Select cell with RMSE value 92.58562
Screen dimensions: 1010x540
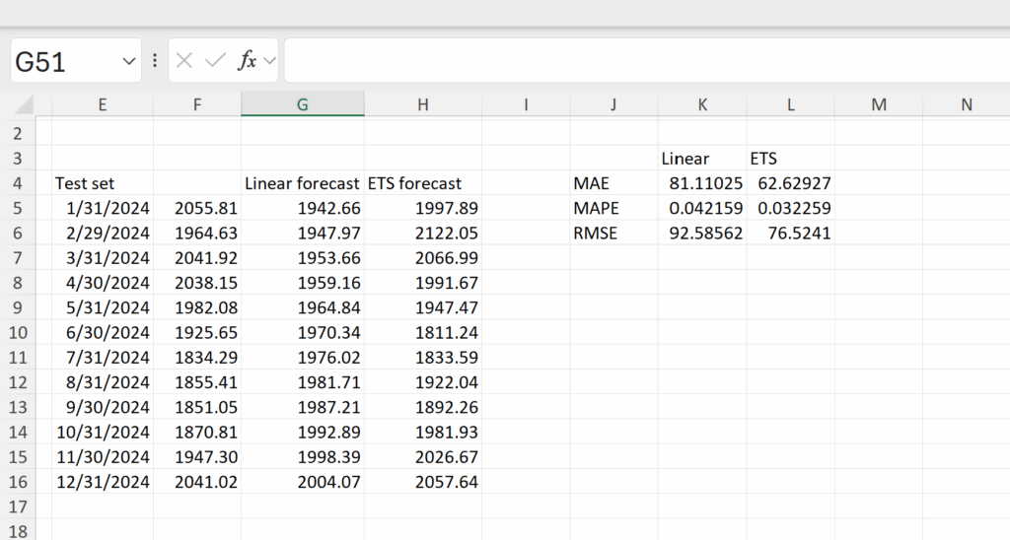[x=702, y=233]
